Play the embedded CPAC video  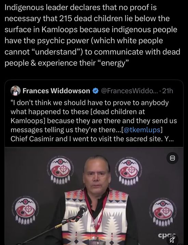coord(94,196)
